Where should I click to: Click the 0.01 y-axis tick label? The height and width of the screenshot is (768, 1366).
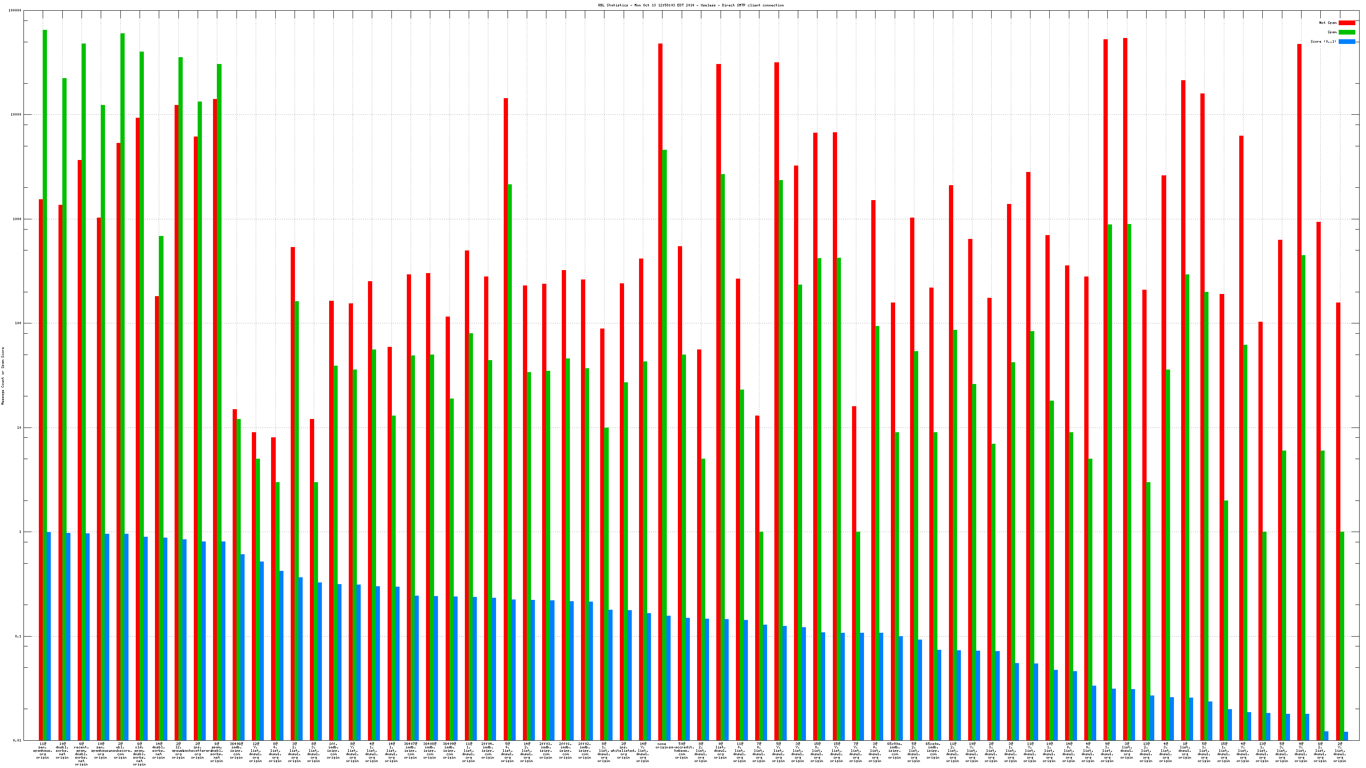pos(18,740)
